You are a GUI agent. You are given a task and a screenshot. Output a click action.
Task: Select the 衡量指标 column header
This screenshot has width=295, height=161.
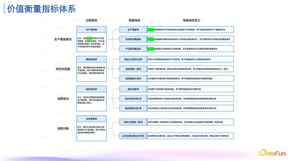point(134,20)
